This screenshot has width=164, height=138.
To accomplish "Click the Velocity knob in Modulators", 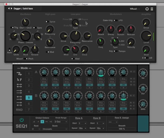I will pyautogui.click(x=131, y=42).
